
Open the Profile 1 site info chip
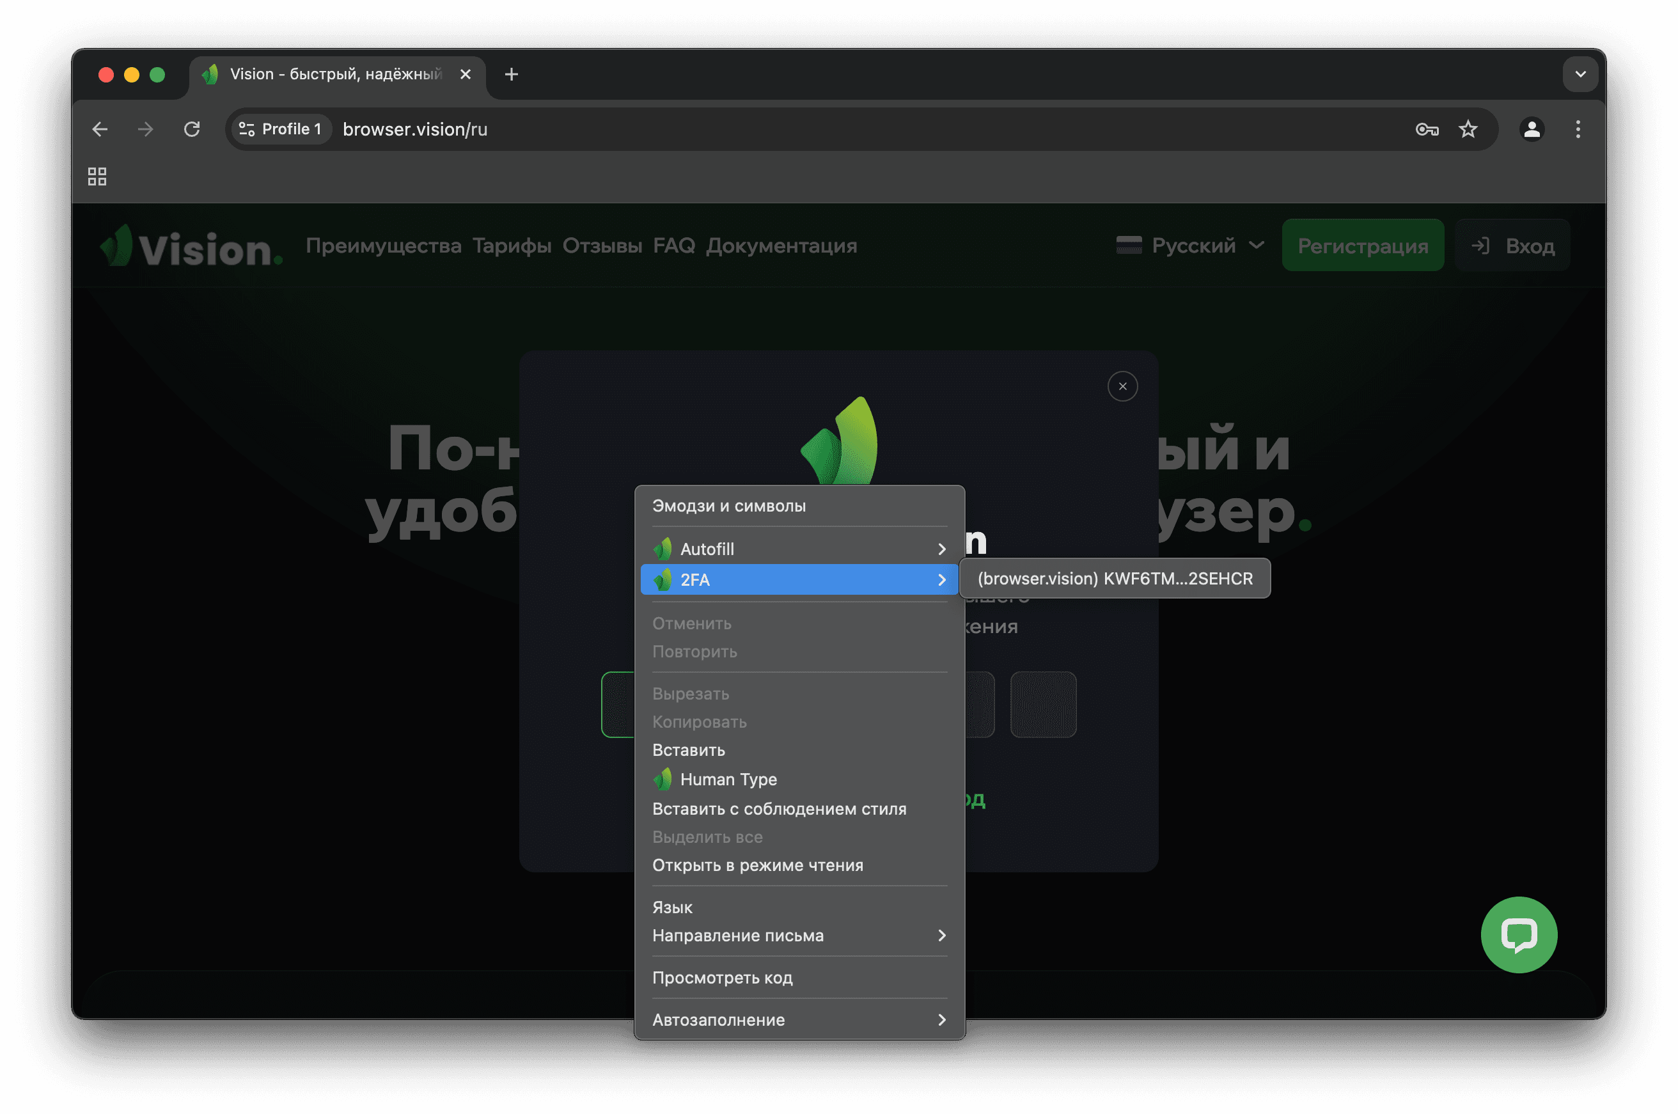click(281, 129)
